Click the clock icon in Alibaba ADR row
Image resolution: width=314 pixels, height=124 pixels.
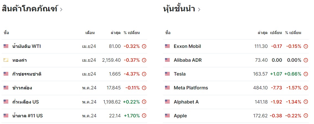click(306, 60)
